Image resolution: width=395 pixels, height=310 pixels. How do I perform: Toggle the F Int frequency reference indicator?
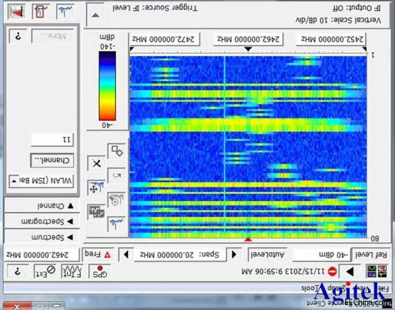pos(72,272)
